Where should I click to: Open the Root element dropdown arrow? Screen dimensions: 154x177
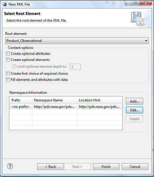[x=146, y=41]
